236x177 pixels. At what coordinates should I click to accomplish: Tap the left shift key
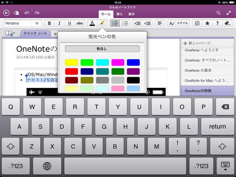pos(11,146)
